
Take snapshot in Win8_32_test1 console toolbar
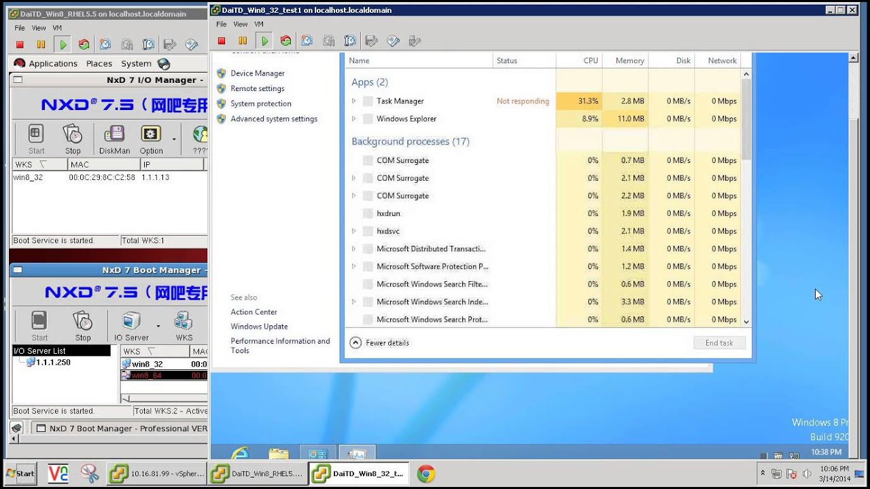(307, 41)
